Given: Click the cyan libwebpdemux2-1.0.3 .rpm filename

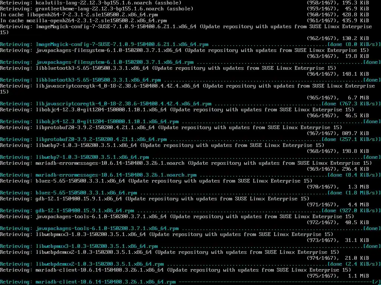Looking at the screenshot, I should pyautogui.click(x=100, y=264).
